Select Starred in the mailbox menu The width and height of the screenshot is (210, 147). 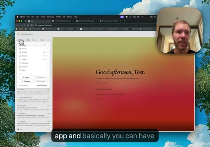[34, 56]
